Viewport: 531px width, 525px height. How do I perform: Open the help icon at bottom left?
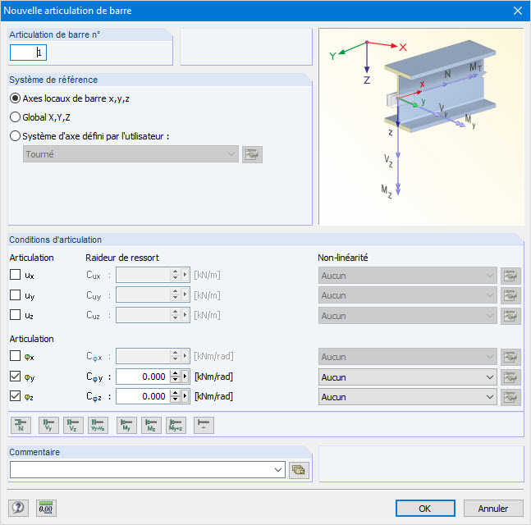coord(18,508)
